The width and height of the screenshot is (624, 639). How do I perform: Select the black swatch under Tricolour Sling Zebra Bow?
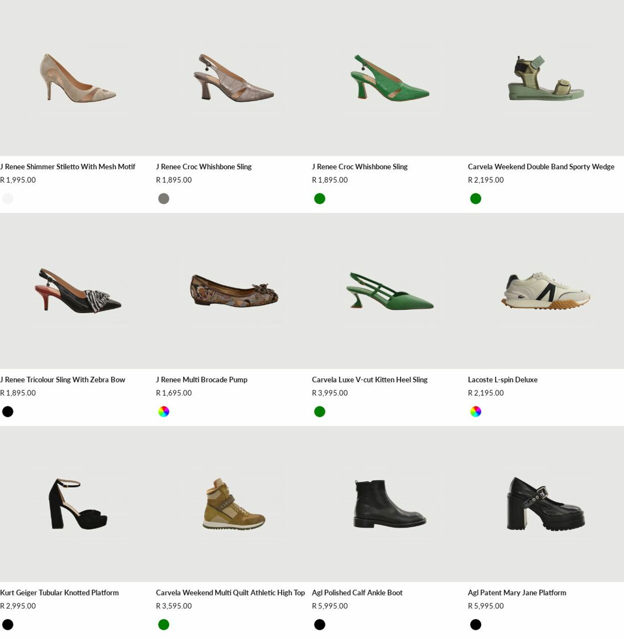[7, 412]
